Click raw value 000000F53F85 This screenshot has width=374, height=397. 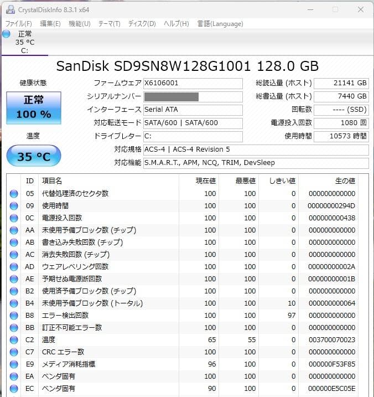point(332,364)
